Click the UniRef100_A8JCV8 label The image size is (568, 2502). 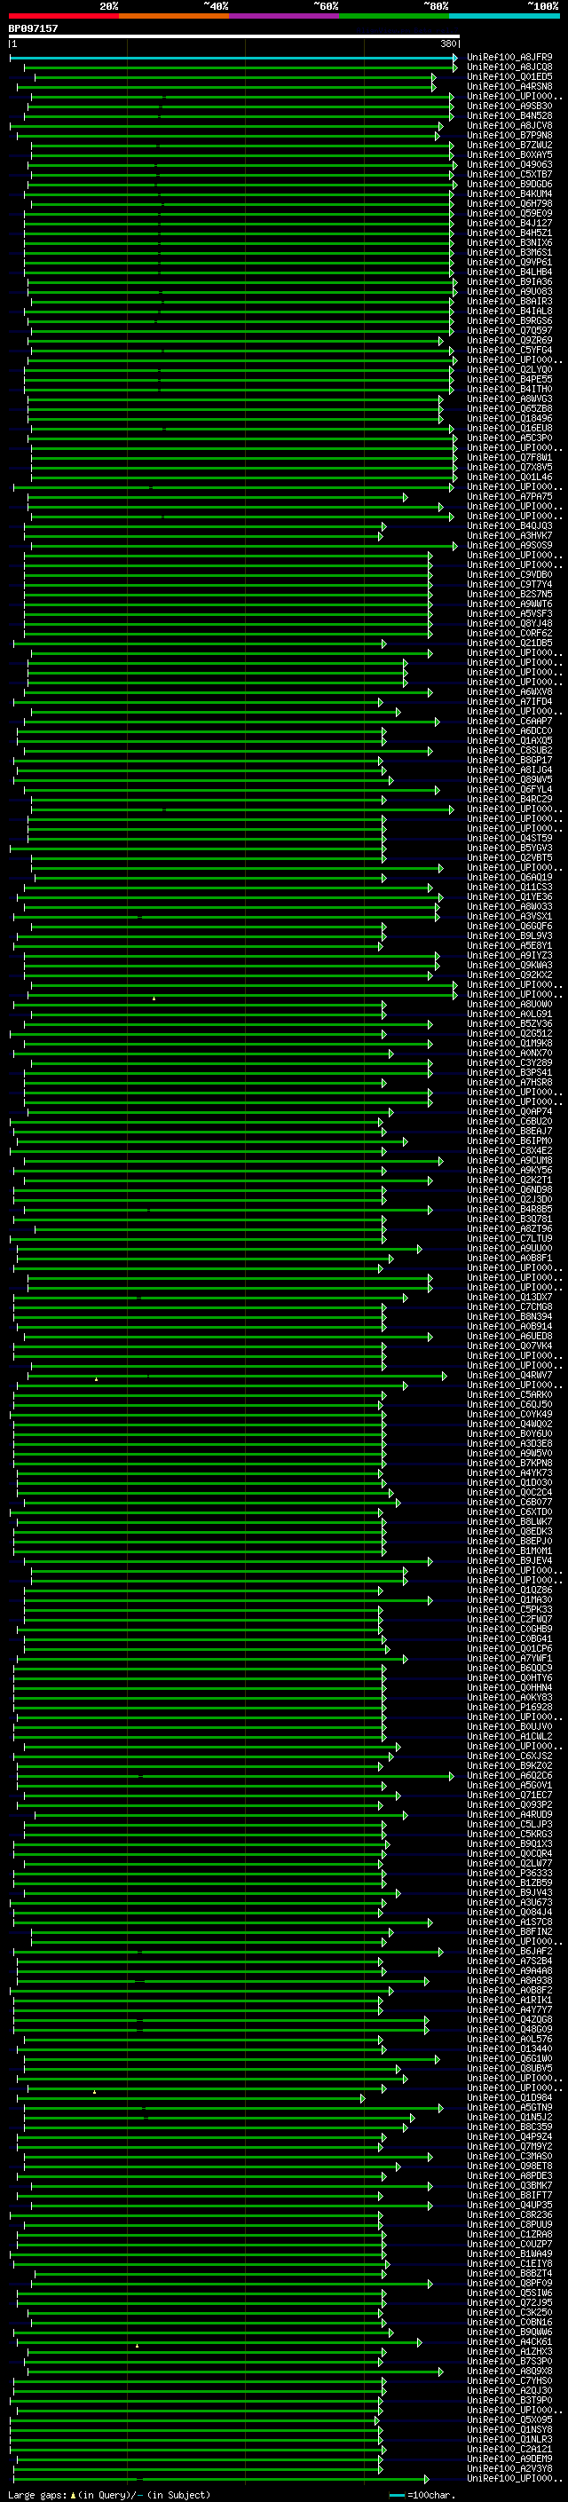tap(509, 125)
